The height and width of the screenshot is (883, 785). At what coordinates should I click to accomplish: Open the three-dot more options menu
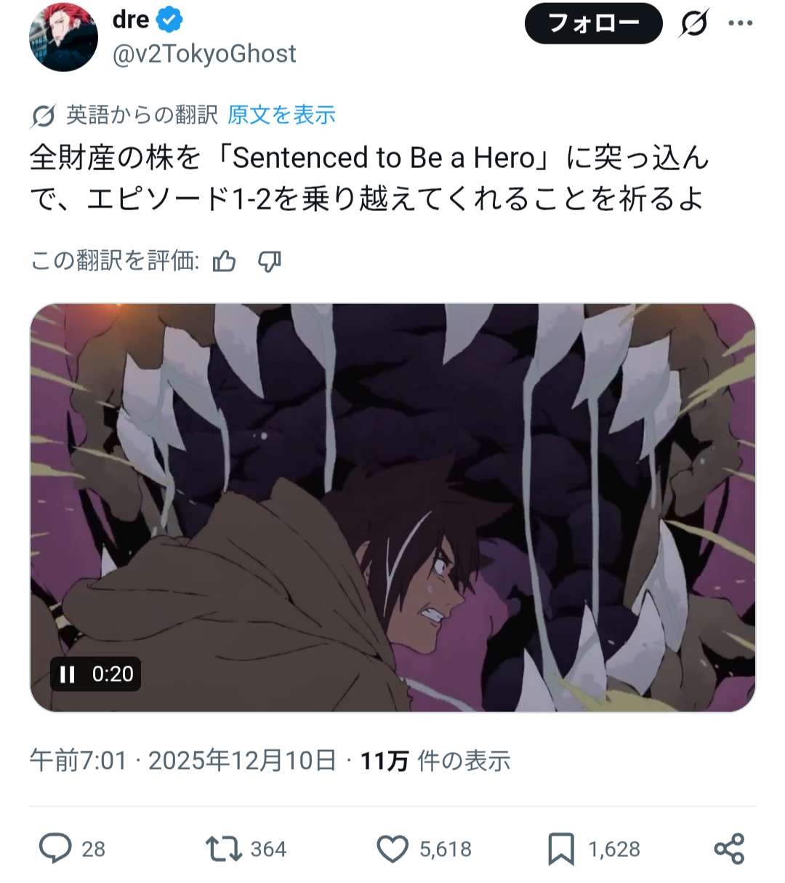[x=740, y=24]
